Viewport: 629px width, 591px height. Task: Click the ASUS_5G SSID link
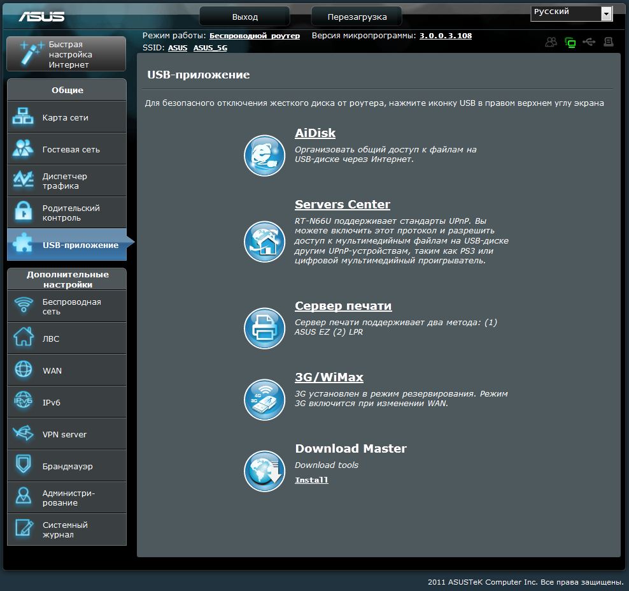tap(210, 48)
